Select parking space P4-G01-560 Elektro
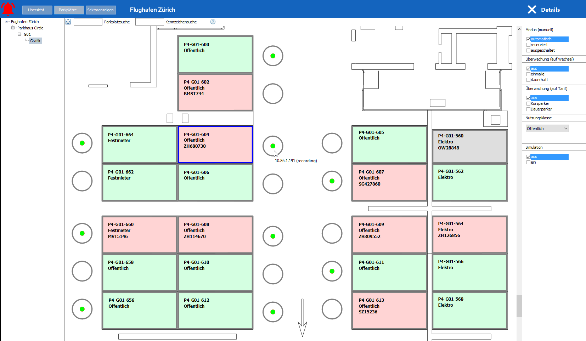 (470, 147)
